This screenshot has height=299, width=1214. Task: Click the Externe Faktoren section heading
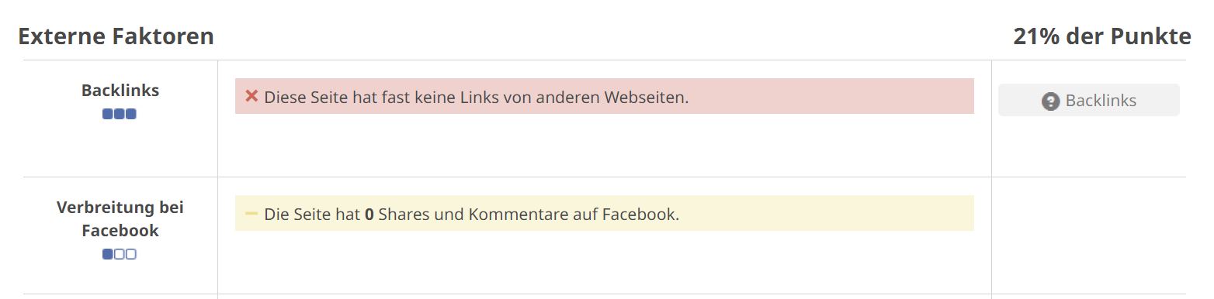click(116, 36)
